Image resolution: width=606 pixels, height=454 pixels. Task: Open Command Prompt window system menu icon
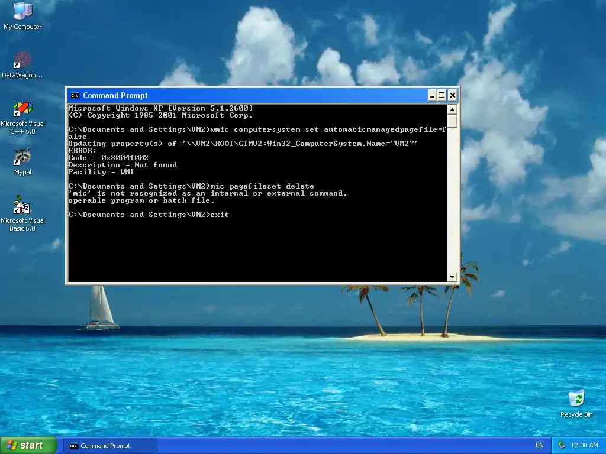(x=75, y=95)
